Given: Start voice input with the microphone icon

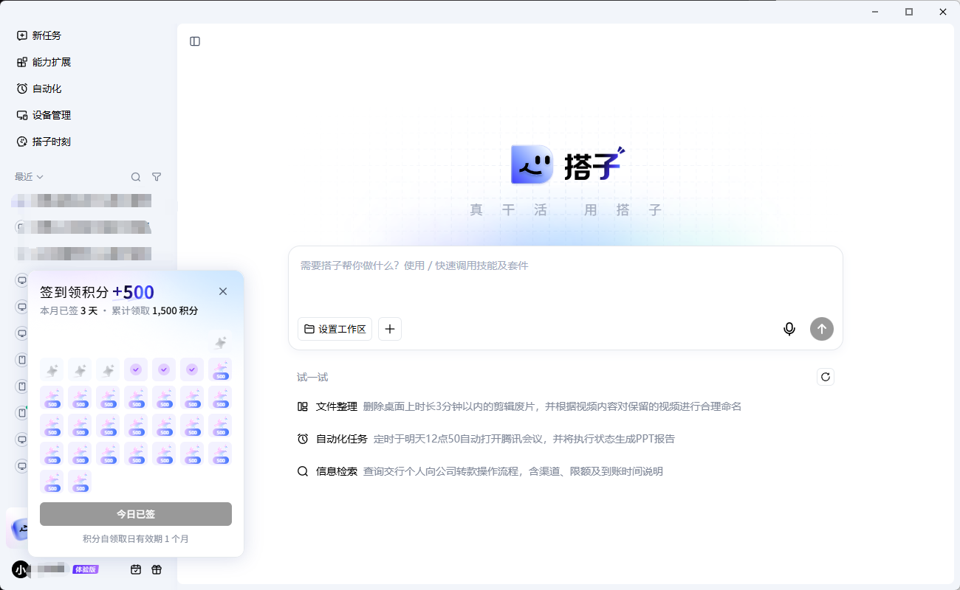Looking at the screenshot, I should click(x=789, y=329).
